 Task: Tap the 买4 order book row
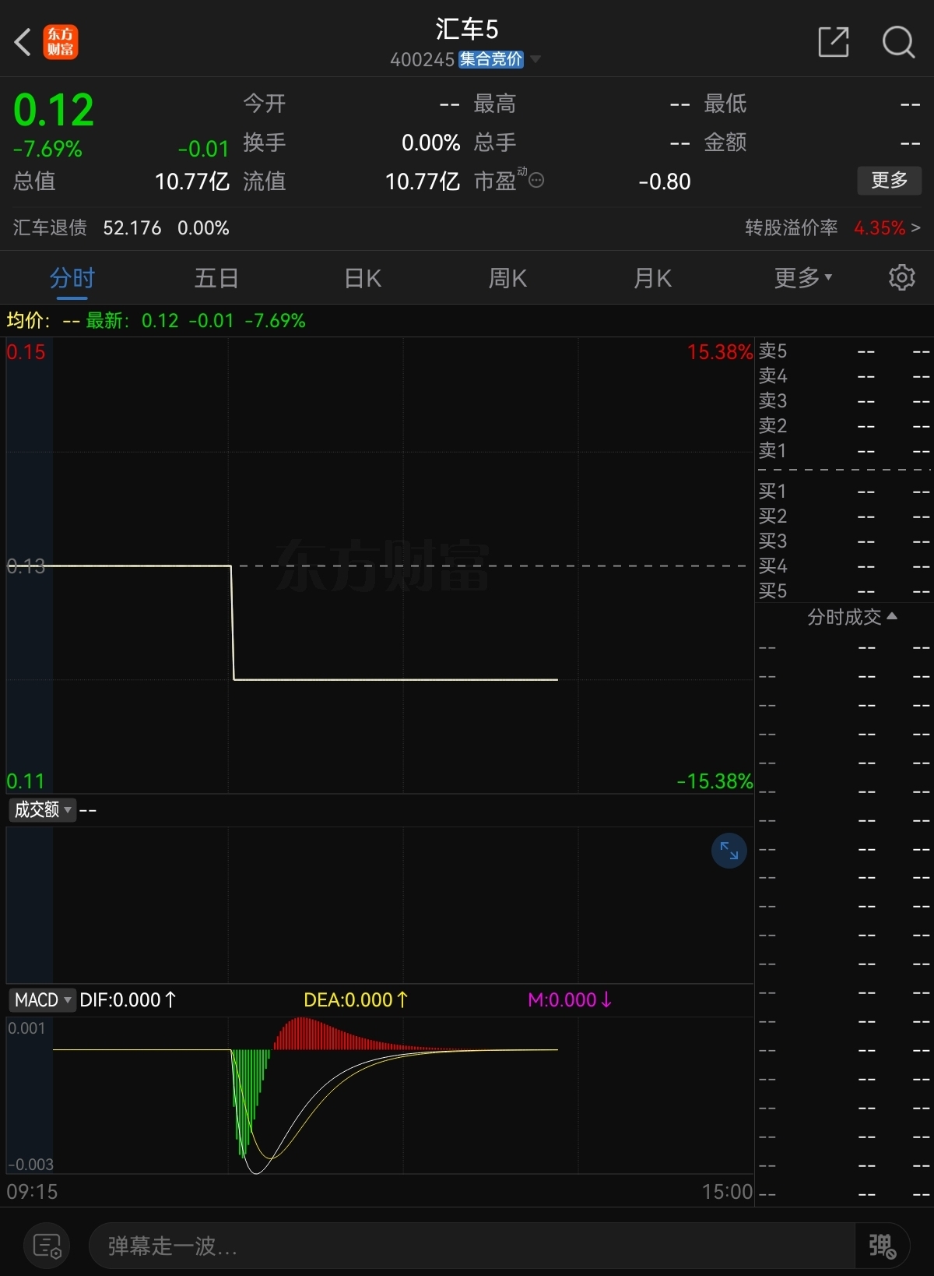844,566
